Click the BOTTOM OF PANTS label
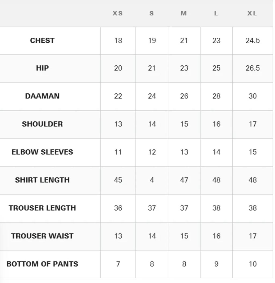 coord(42,264)
